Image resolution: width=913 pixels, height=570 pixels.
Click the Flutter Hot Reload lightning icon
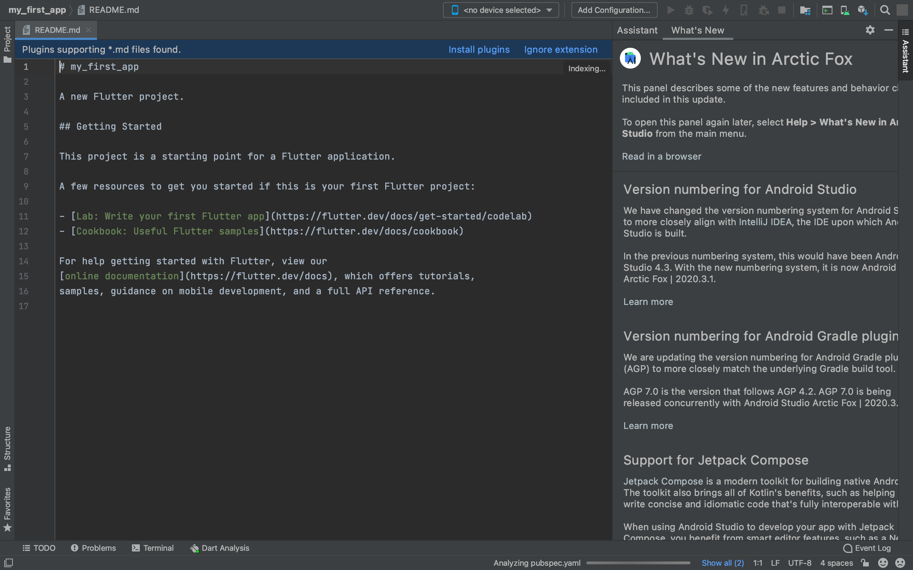726,10
